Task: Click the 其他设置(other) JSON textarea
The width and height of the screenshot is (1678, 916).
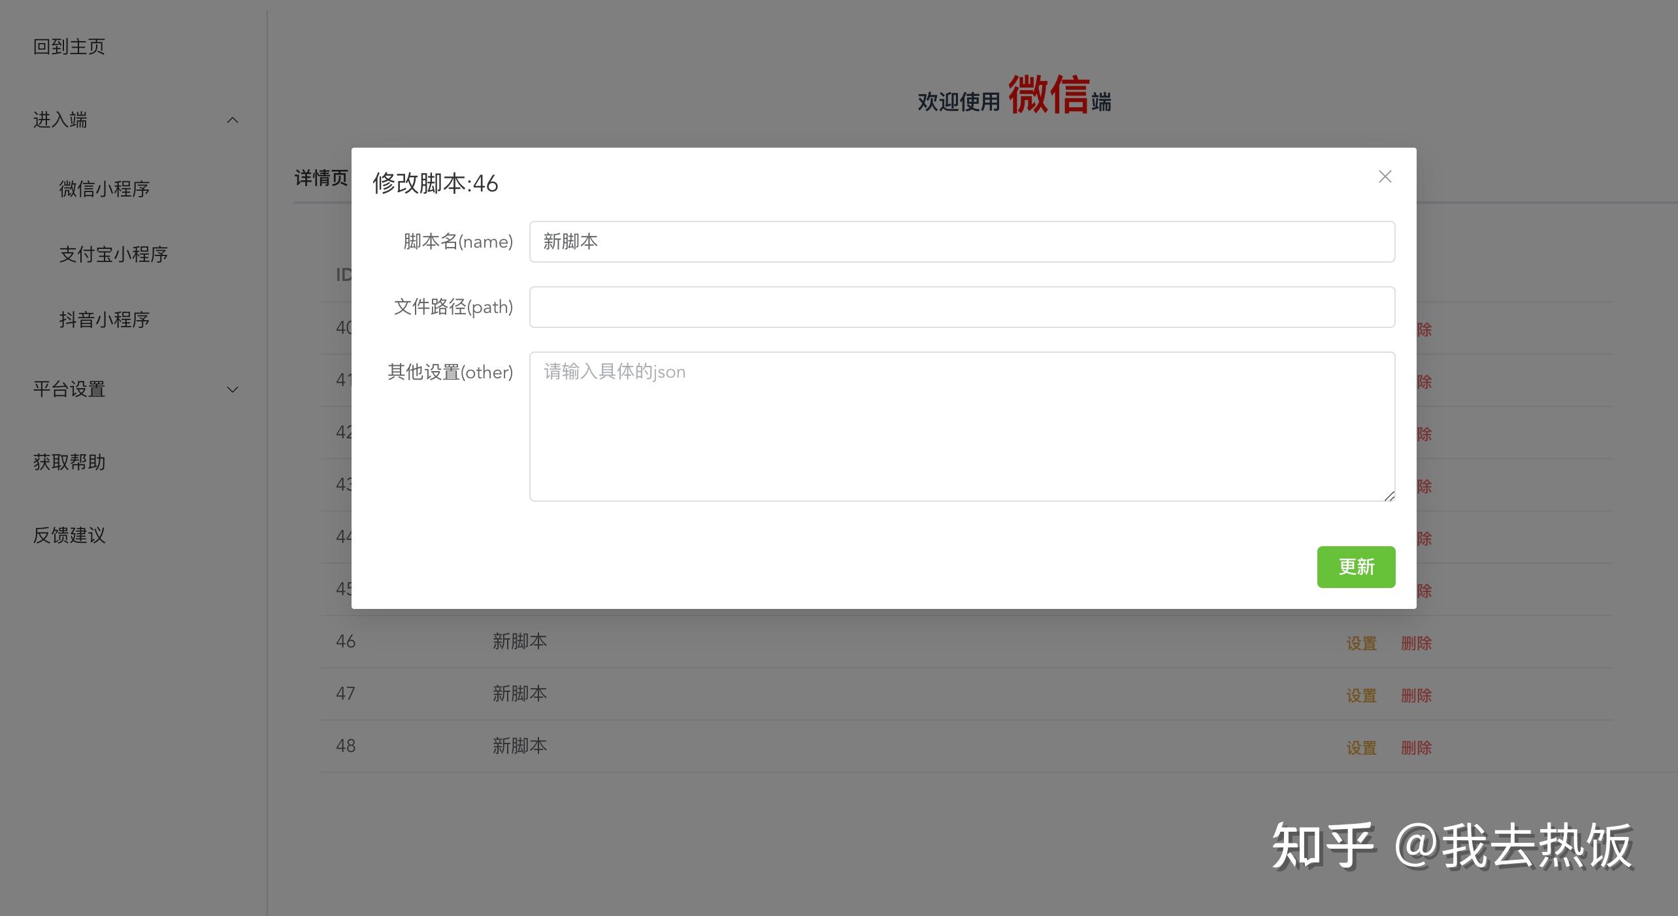Action: click(962, 426)
